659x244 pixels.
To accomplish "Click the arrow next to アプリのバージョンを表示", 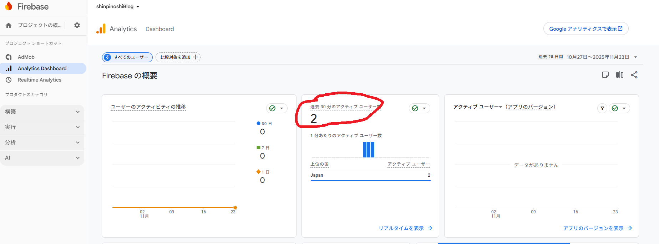I will pyautogui.click(x=630, y=228).
